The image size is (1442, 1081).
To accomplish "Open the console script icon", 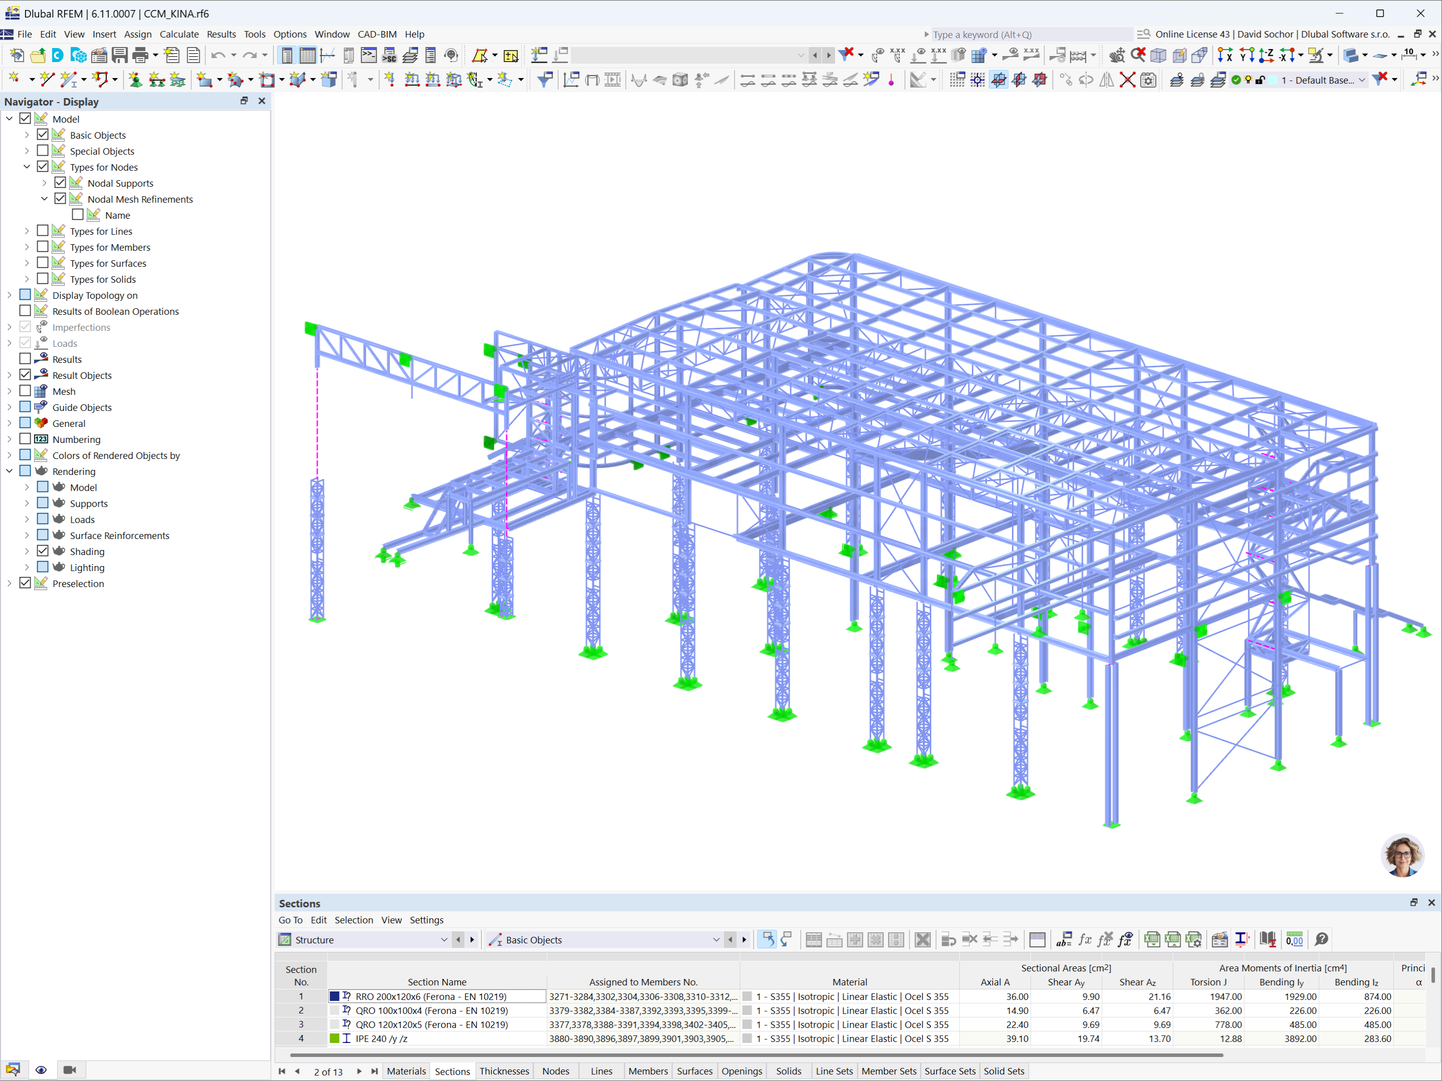I will tap(369, 56).
